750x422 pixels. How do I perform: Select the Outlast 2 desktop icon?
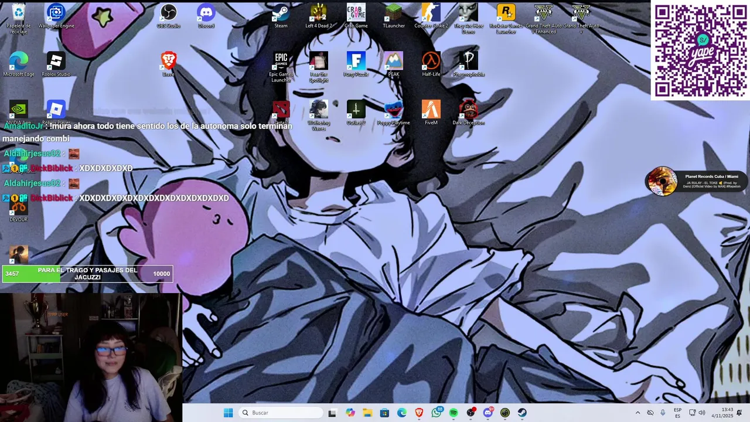click(x=356, y=113)
